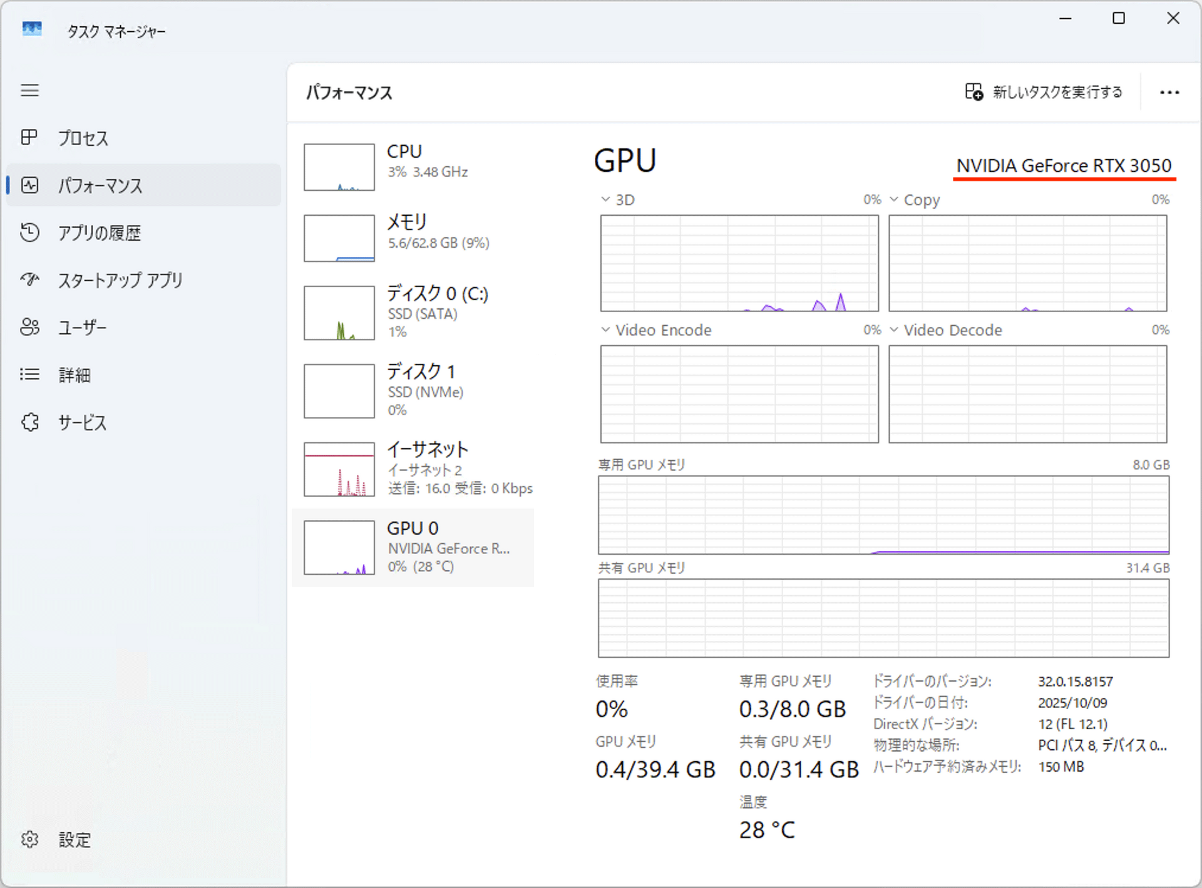
Task: Open the プロセス (Processes) page icon
Action: point(29,138)
